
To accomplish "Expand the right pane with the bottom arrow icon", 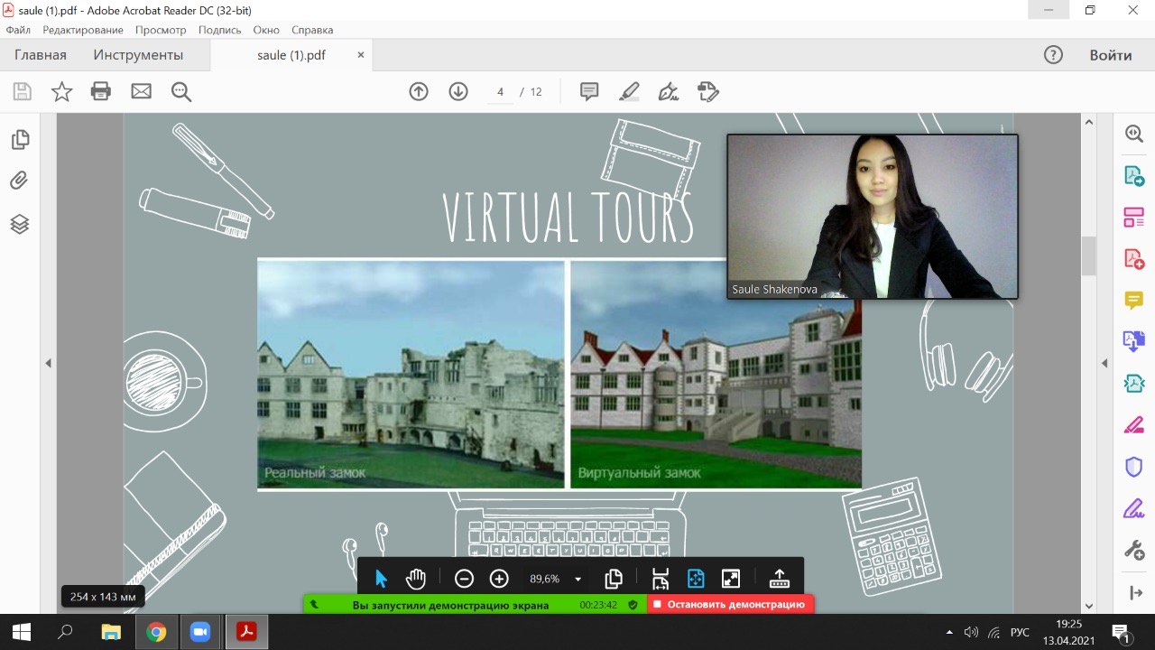I will pyautogui.click(x=1135, y=593).
